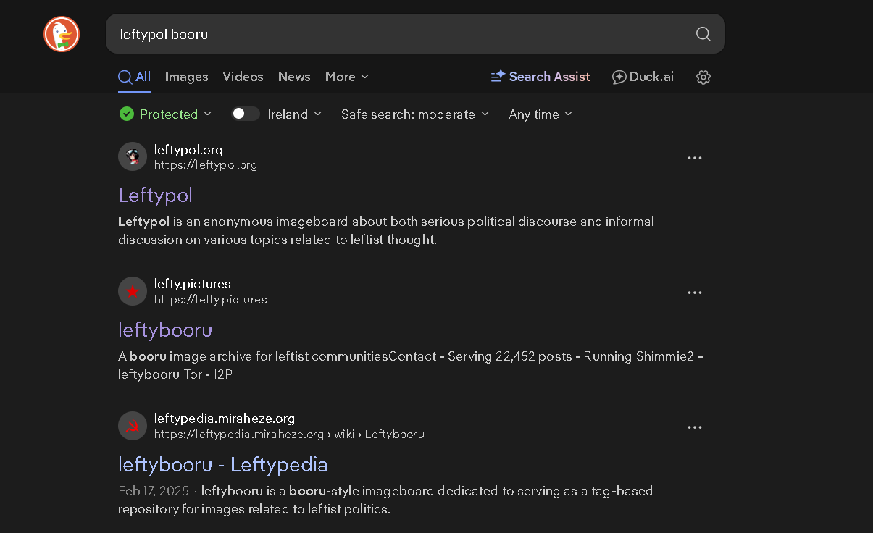Open the Safe search: moderate dropdown
The height and width of the screenshot is (533, 873).
(x=414, y=114)
